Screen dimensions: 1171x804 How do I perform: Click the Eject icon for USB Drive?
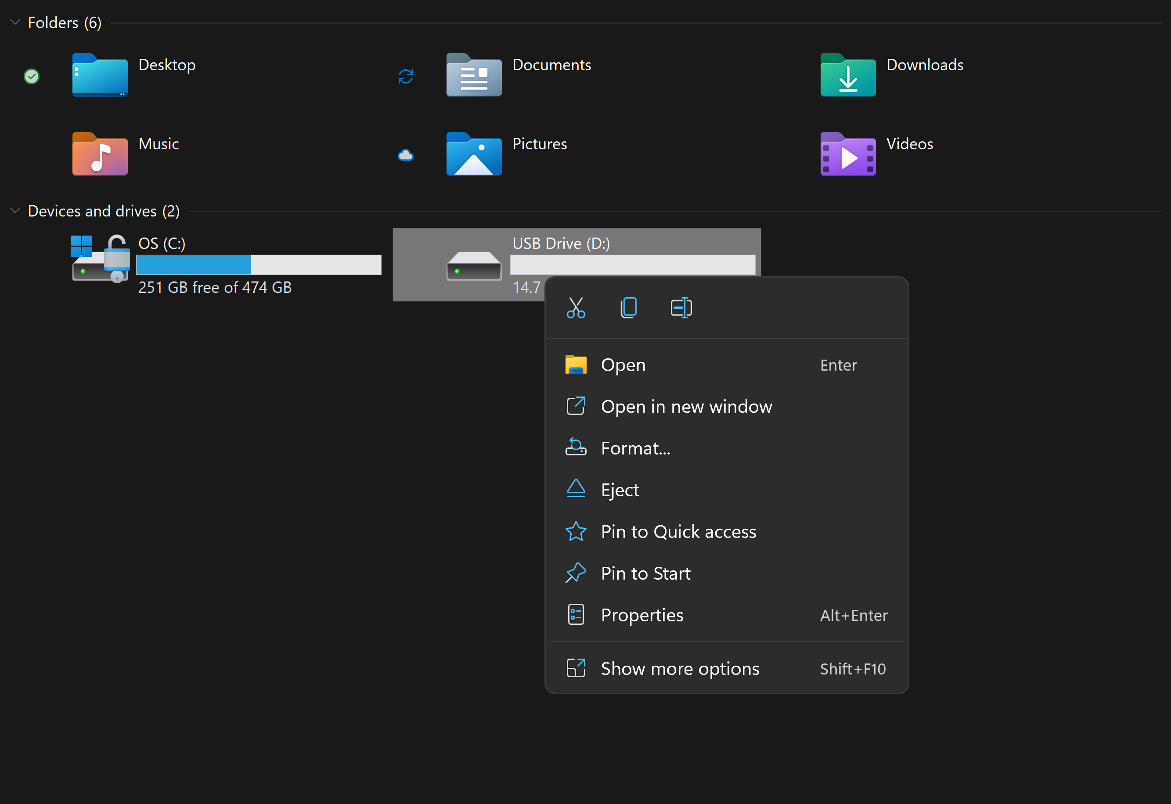click(x=575, y=489)
